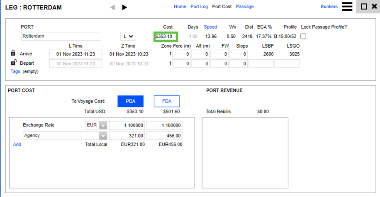The image size is (380, 197).
Task: Go to previous leg with left arrow
Action: click(112, 7)
